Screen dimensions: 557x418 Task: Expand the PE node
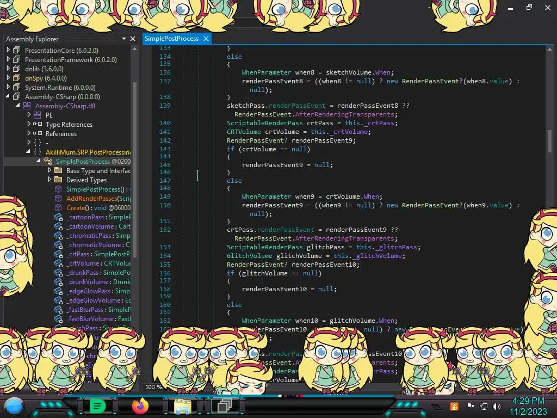coord(29,114)
